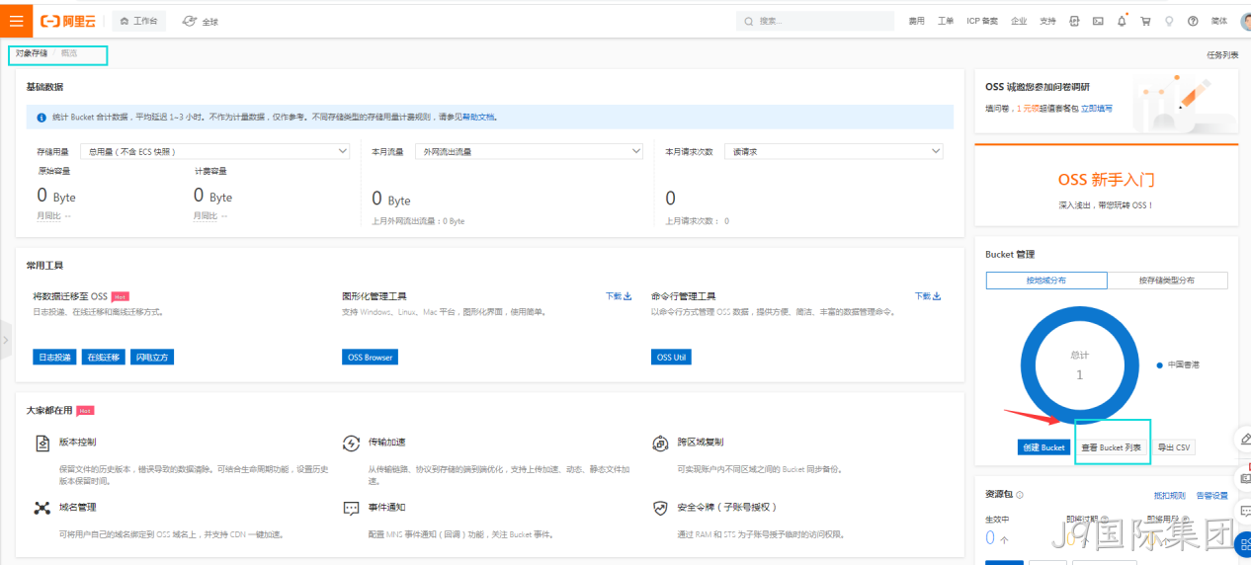
Task: Click the 创建 Bucket button
Action: 1043,447
